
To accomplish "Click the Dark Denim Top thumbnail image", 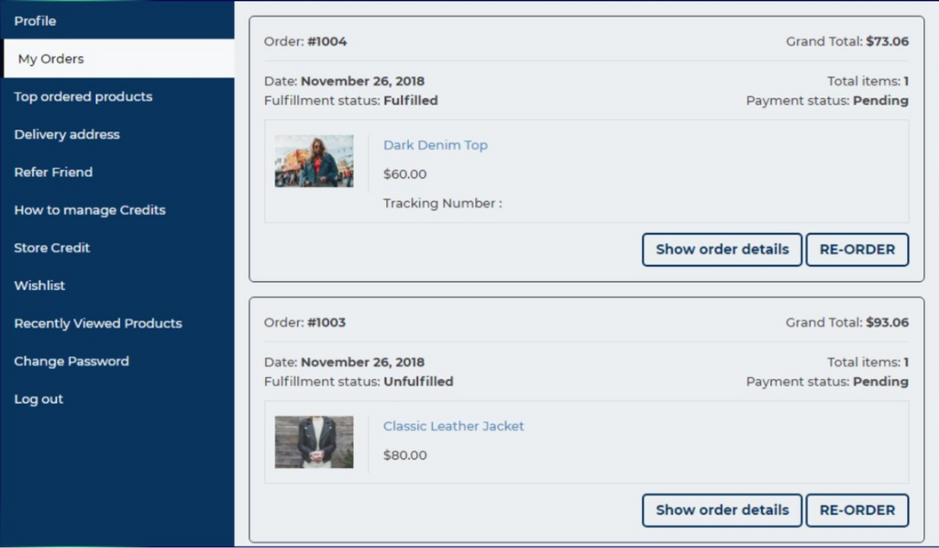I will click(x=314, y=162).
